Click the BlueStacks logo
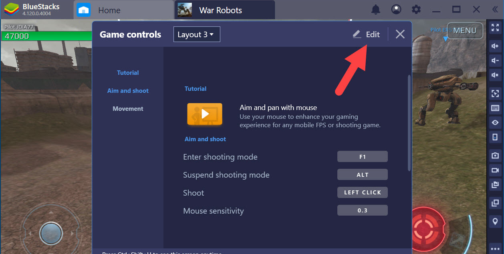This screenshot has height=254, width=504. (x=12, y=10)
